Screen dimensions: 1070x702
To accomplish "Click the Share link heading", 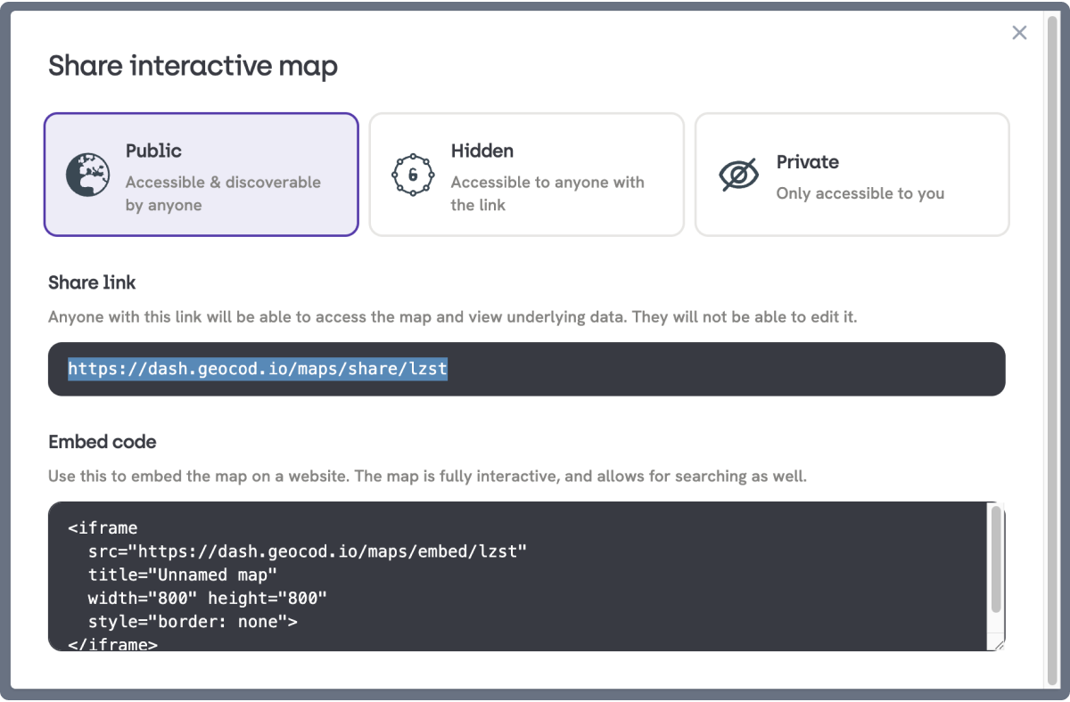I will coord(92,282).
